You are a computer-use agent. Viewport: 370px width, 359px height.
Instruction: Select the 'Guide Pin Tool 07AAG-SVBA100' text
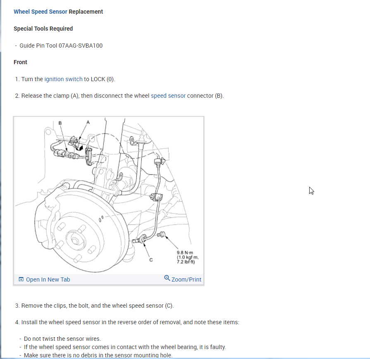[x=61, y=46]
